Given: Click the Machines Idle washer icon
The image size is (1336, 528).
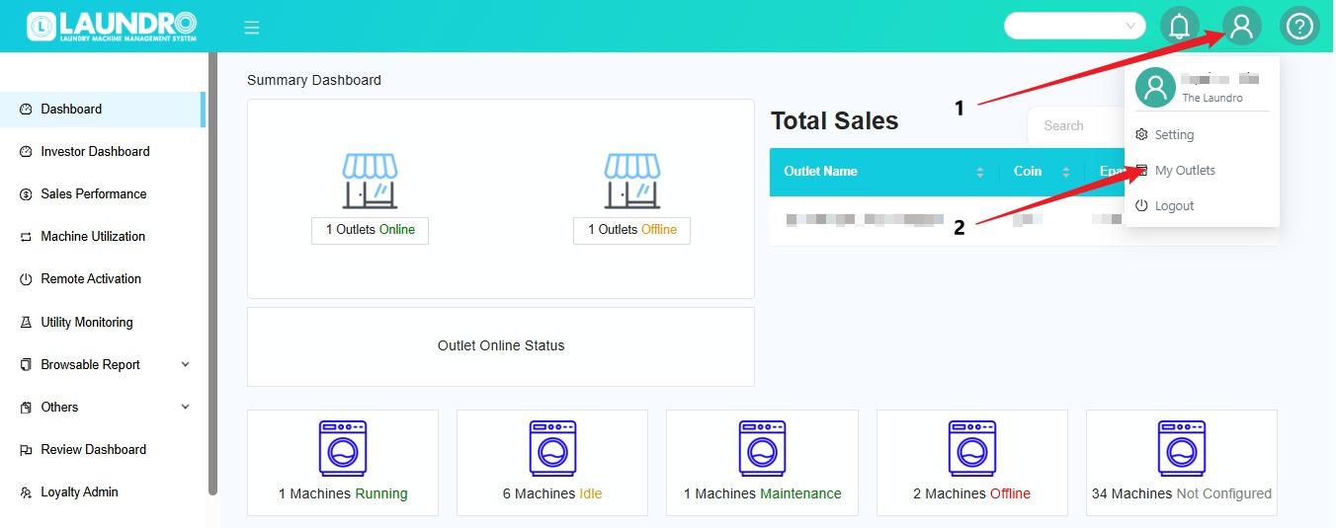Looking at the screenshot, I should 552,448.
